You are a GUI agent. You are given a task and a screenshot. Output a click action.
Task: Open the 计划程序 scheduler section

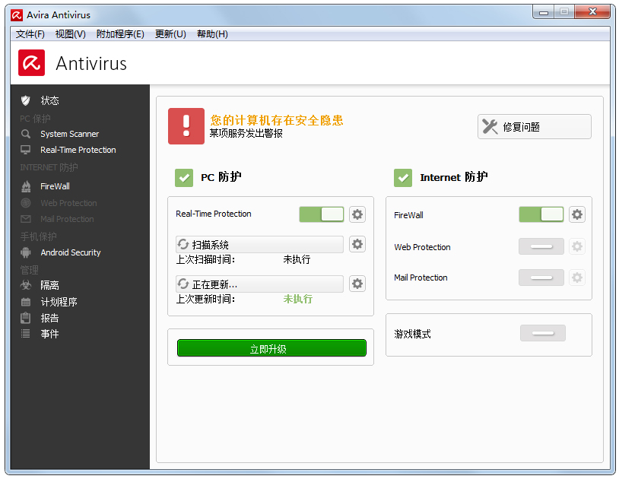pyautogui.click(x=53, y=302)
